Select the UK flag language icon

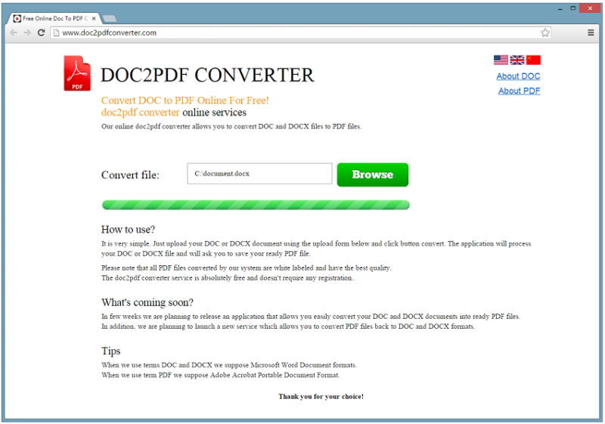[517, 60]
